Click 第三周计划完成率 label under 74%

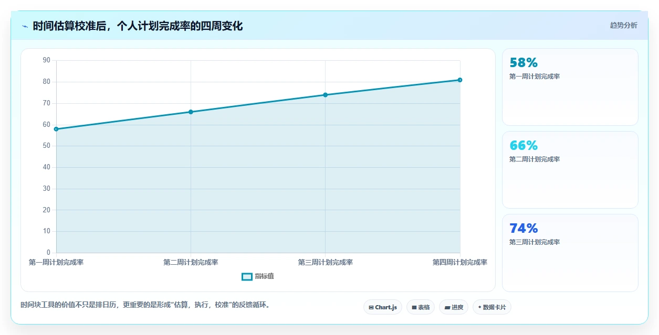tap(535, 242)
